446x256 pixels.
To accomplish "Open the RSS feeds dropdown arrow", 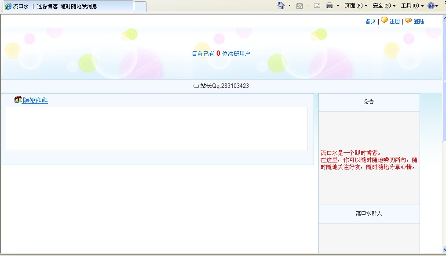I will pyautogui.click(x=308, y=6).
